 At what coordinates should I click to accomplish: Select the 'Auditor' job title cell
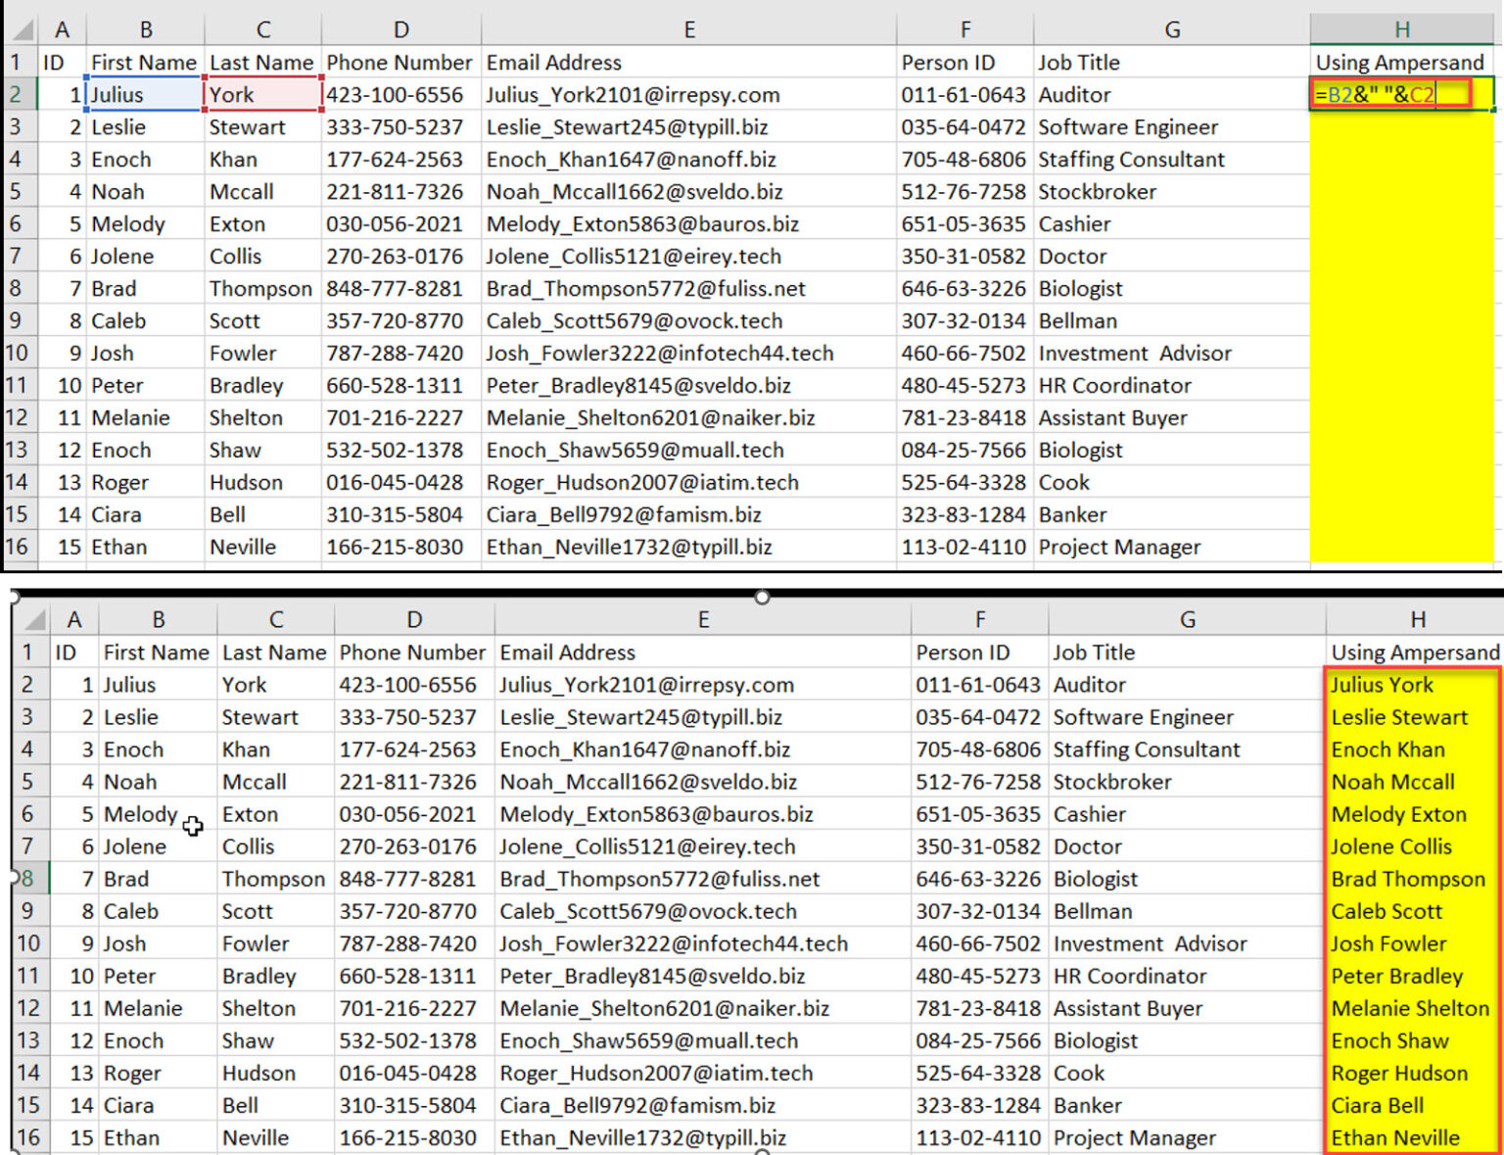point(1077,94)
